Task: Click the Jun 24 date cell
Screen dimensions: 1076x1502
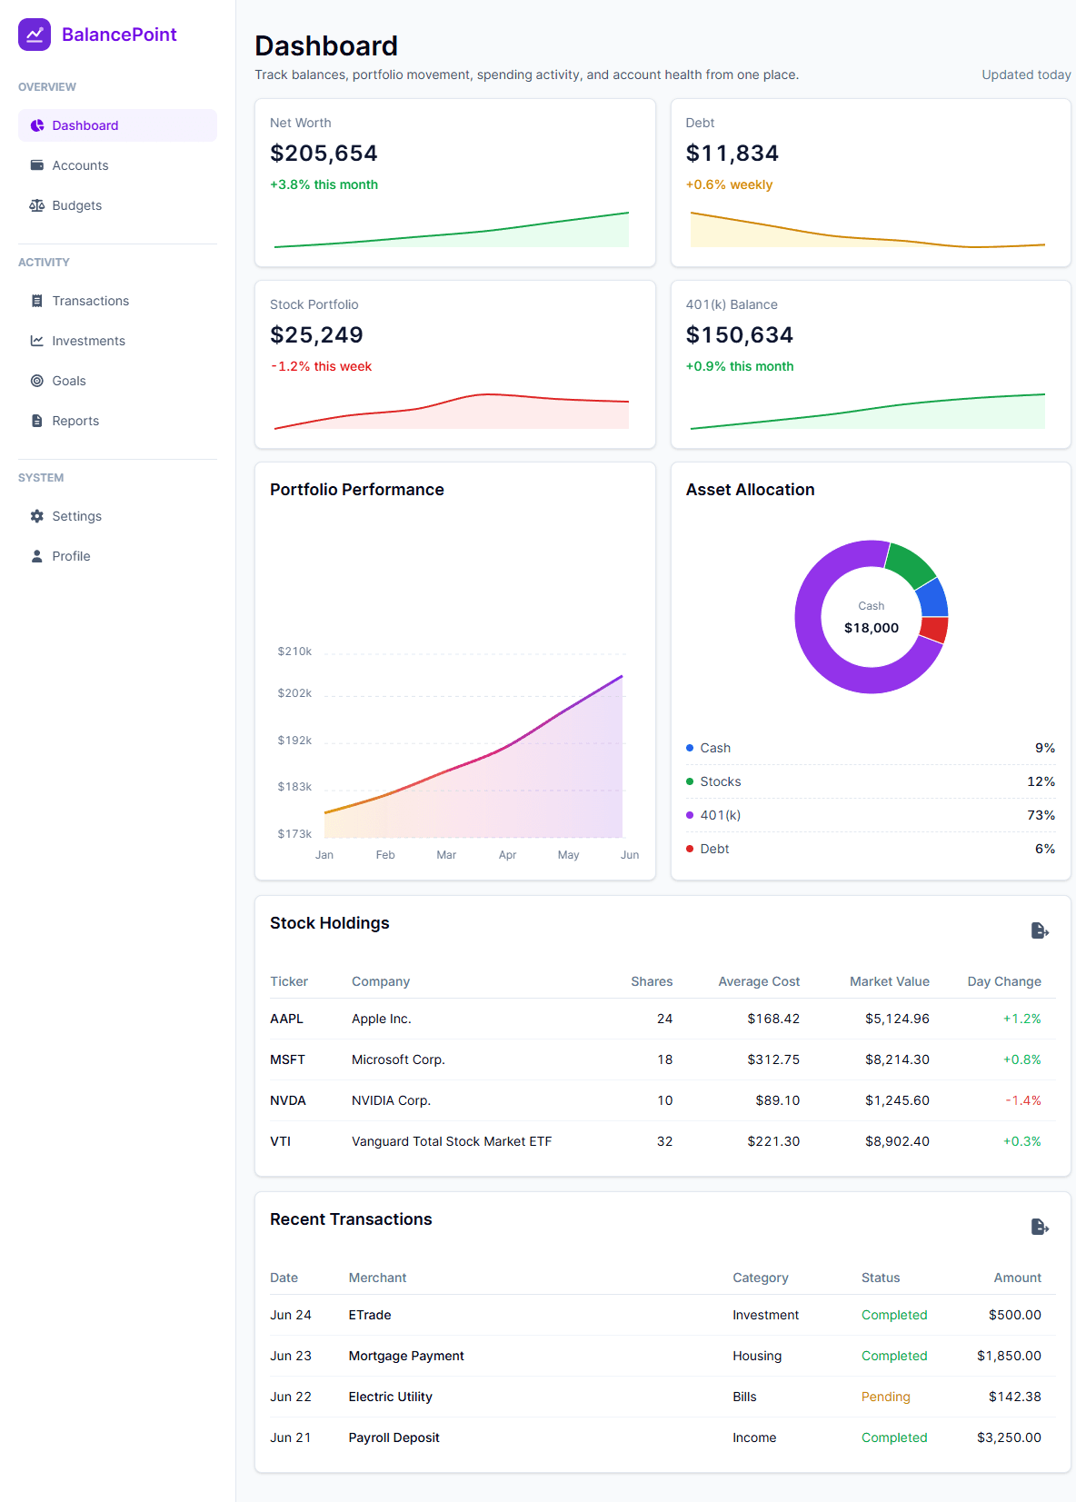Action: 291,1315
